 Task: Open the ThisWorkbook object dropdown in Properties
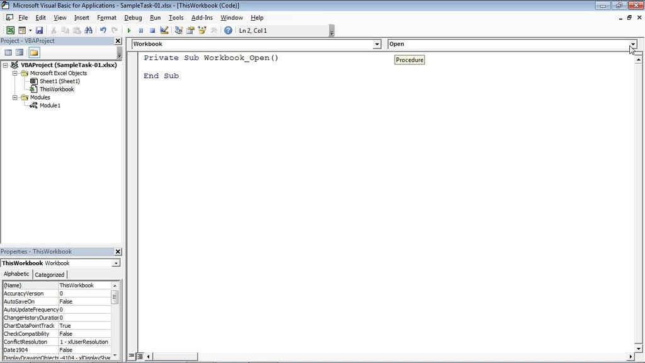tap(116, 263)
